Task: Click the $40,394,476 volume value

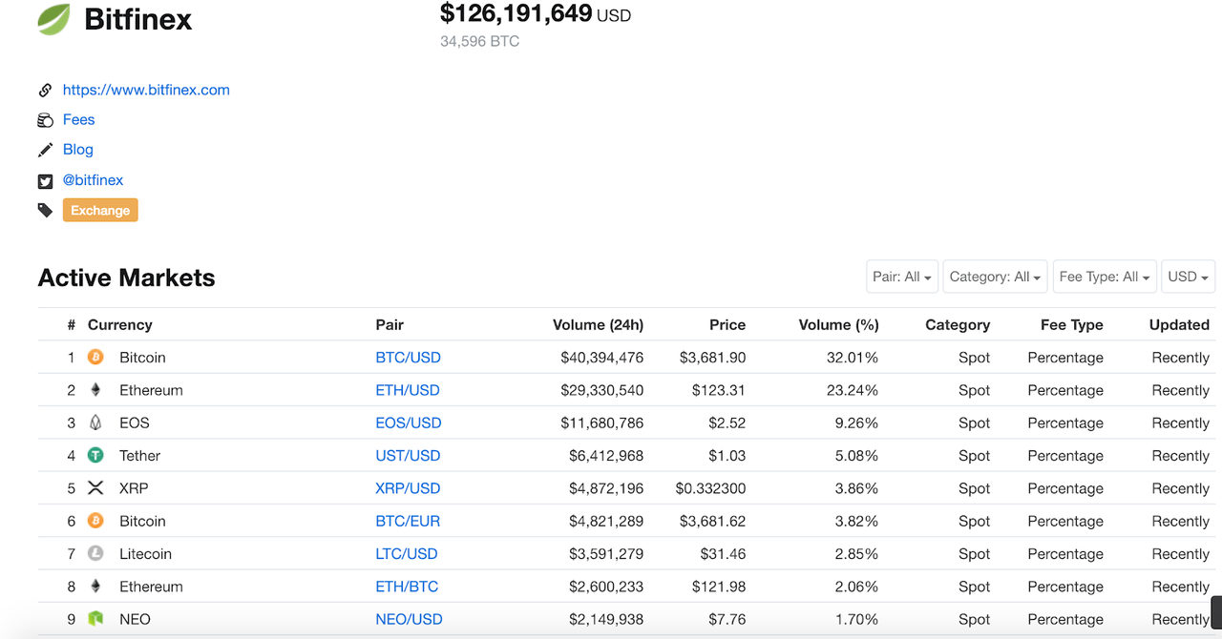Action: (x=602, y=358)
